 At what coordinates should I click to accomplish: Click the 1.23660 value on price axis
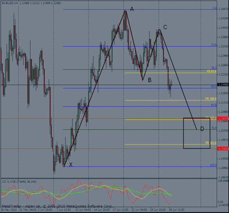(x=223, y=37)
